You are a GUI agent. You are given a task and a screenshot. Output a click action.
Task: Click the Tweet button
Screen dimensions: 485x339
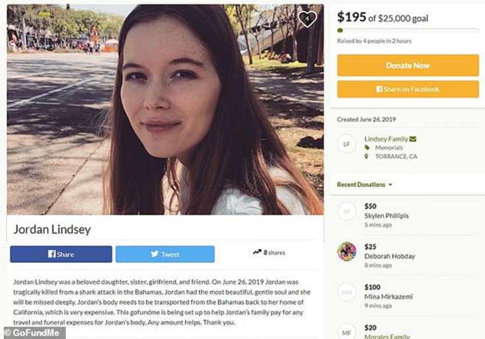(165, 254)
